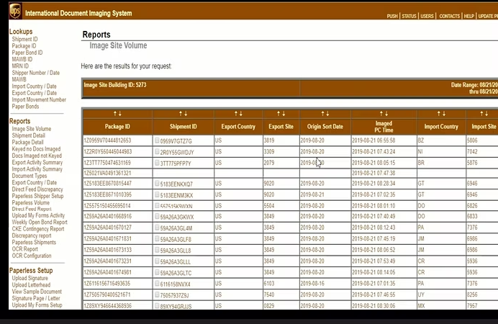Image resolution: width=498 pixels, height=324 pixels.
Task: Open Docs Imaged not Keyed report
Action: 37,156
